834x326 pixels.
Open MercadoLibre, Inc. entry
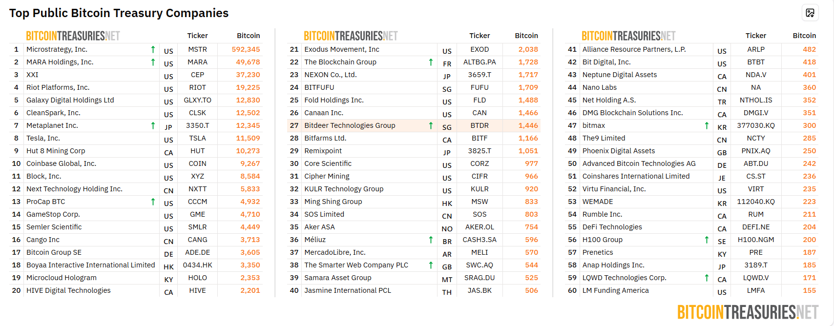pyautogui.click(x=335, y=252)
